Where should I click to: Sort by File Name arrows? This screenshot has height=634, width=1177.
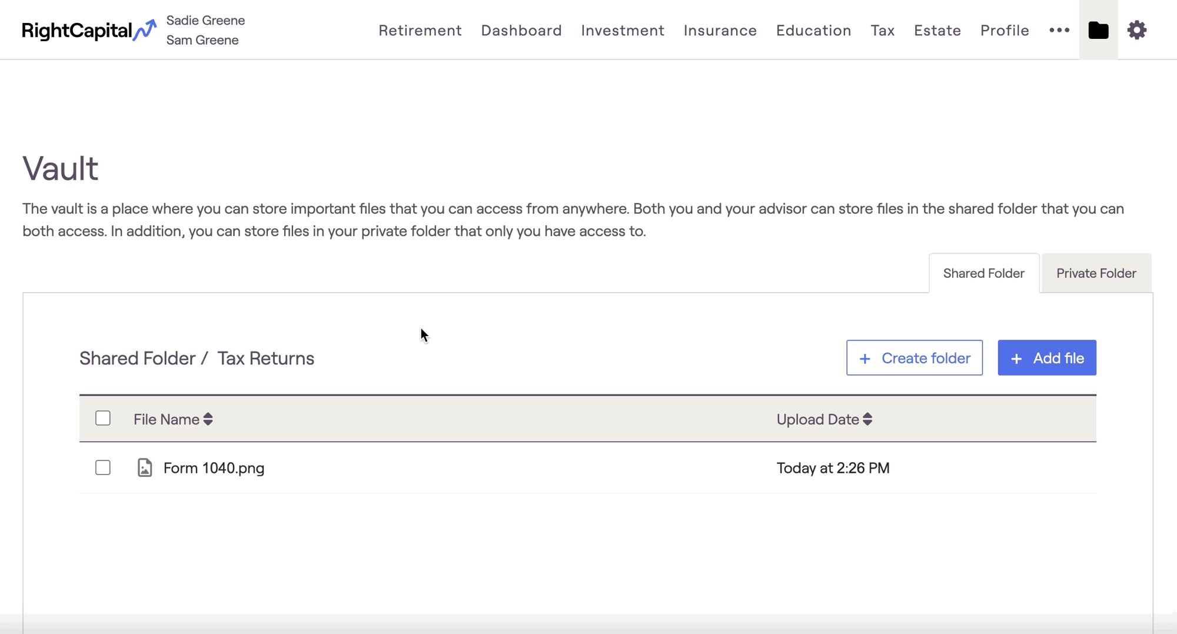208,419
